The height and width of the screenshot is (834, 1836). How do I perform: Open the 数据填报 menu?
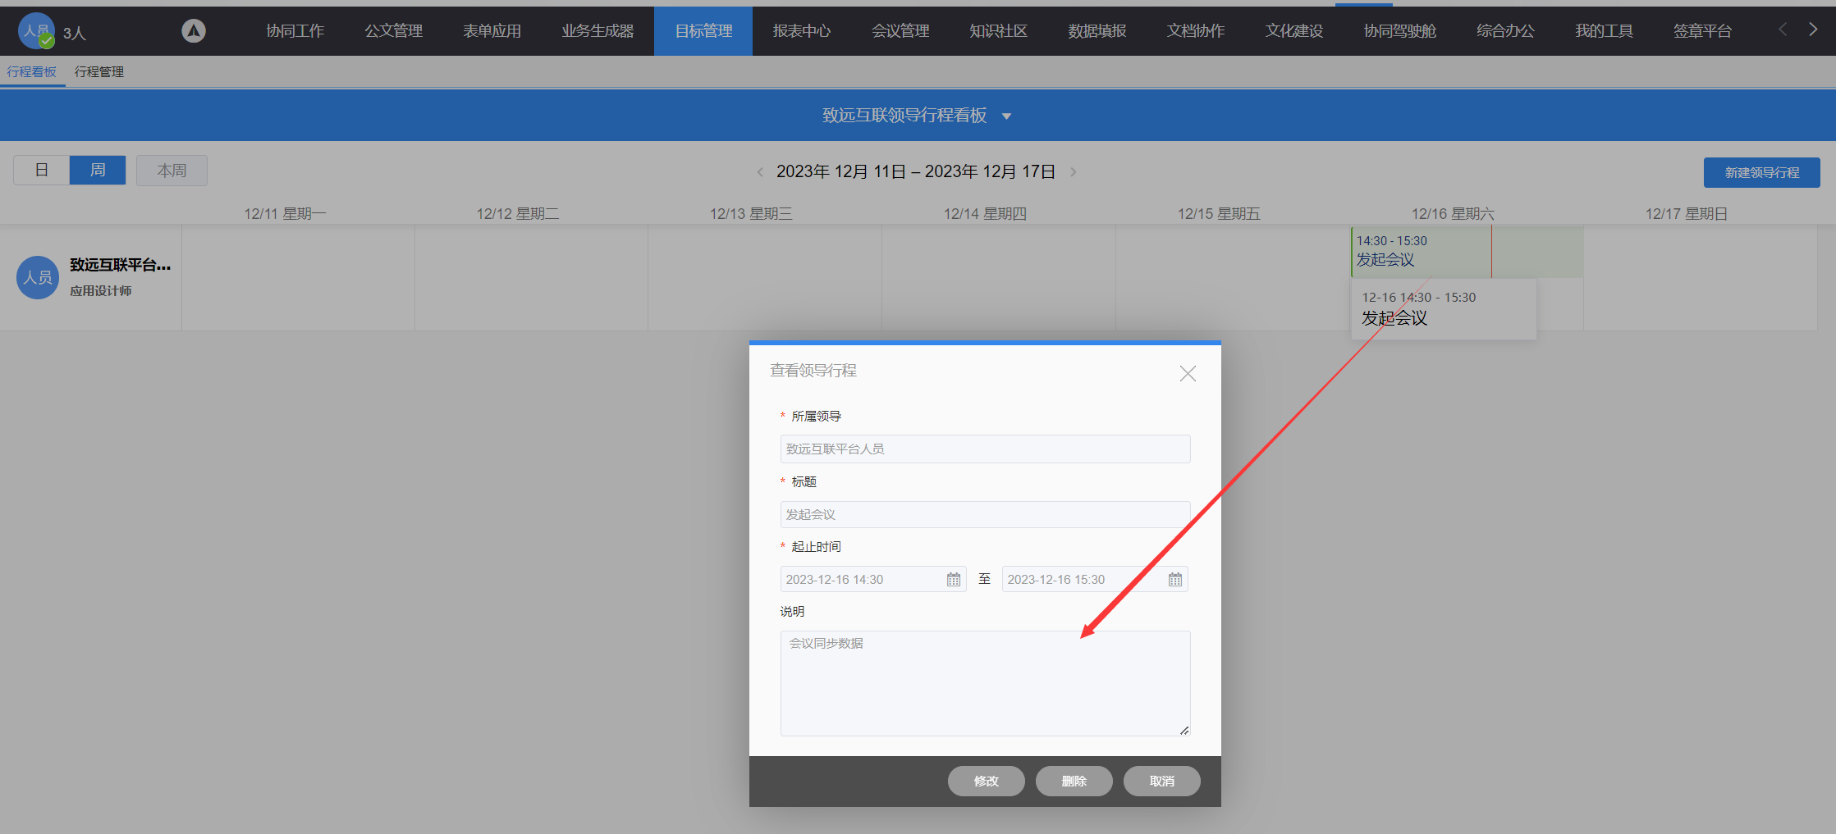click(x=1097, y=31)
